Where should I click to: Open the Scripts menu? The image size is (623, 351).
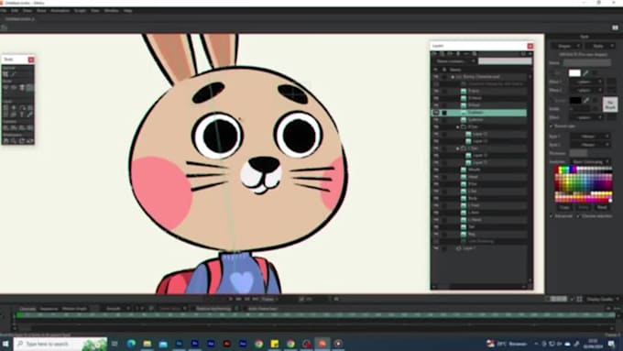pyautogui.click(x=80, y=11)
